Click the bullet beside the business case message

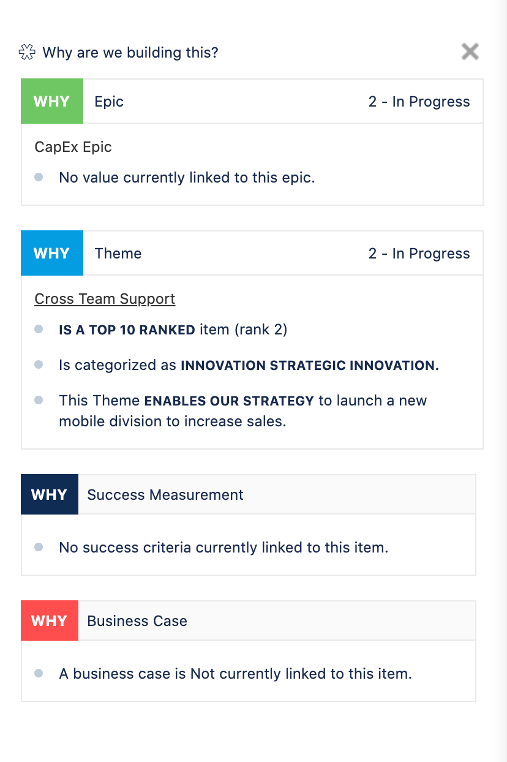point(39,674)
